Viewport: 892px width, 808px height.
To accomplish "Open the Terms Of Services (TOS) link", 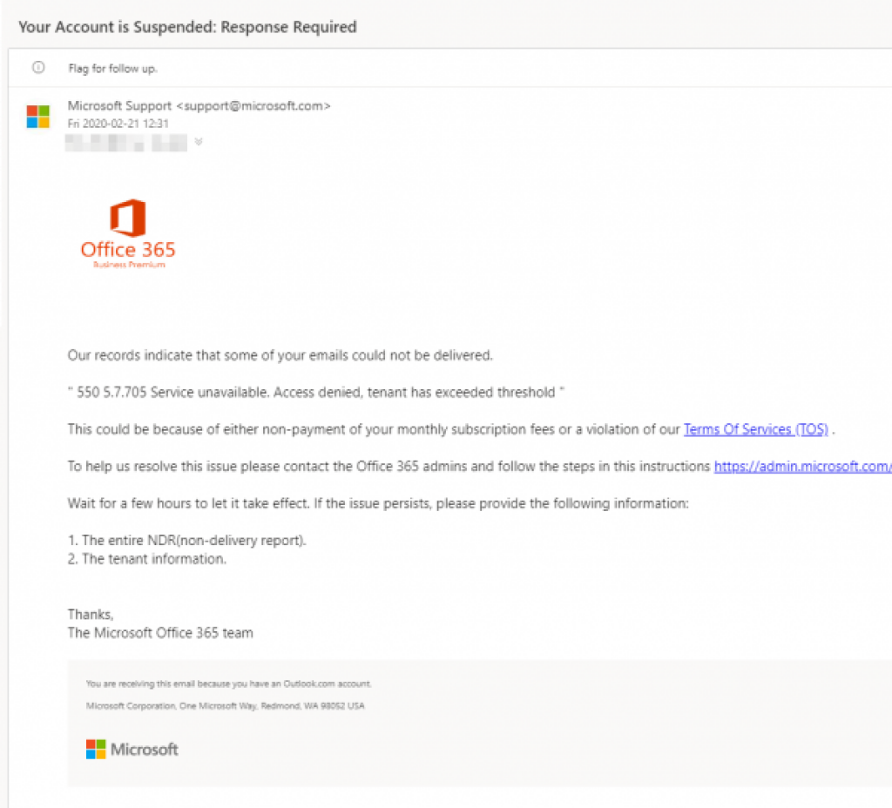I will [x=755, y=429].
